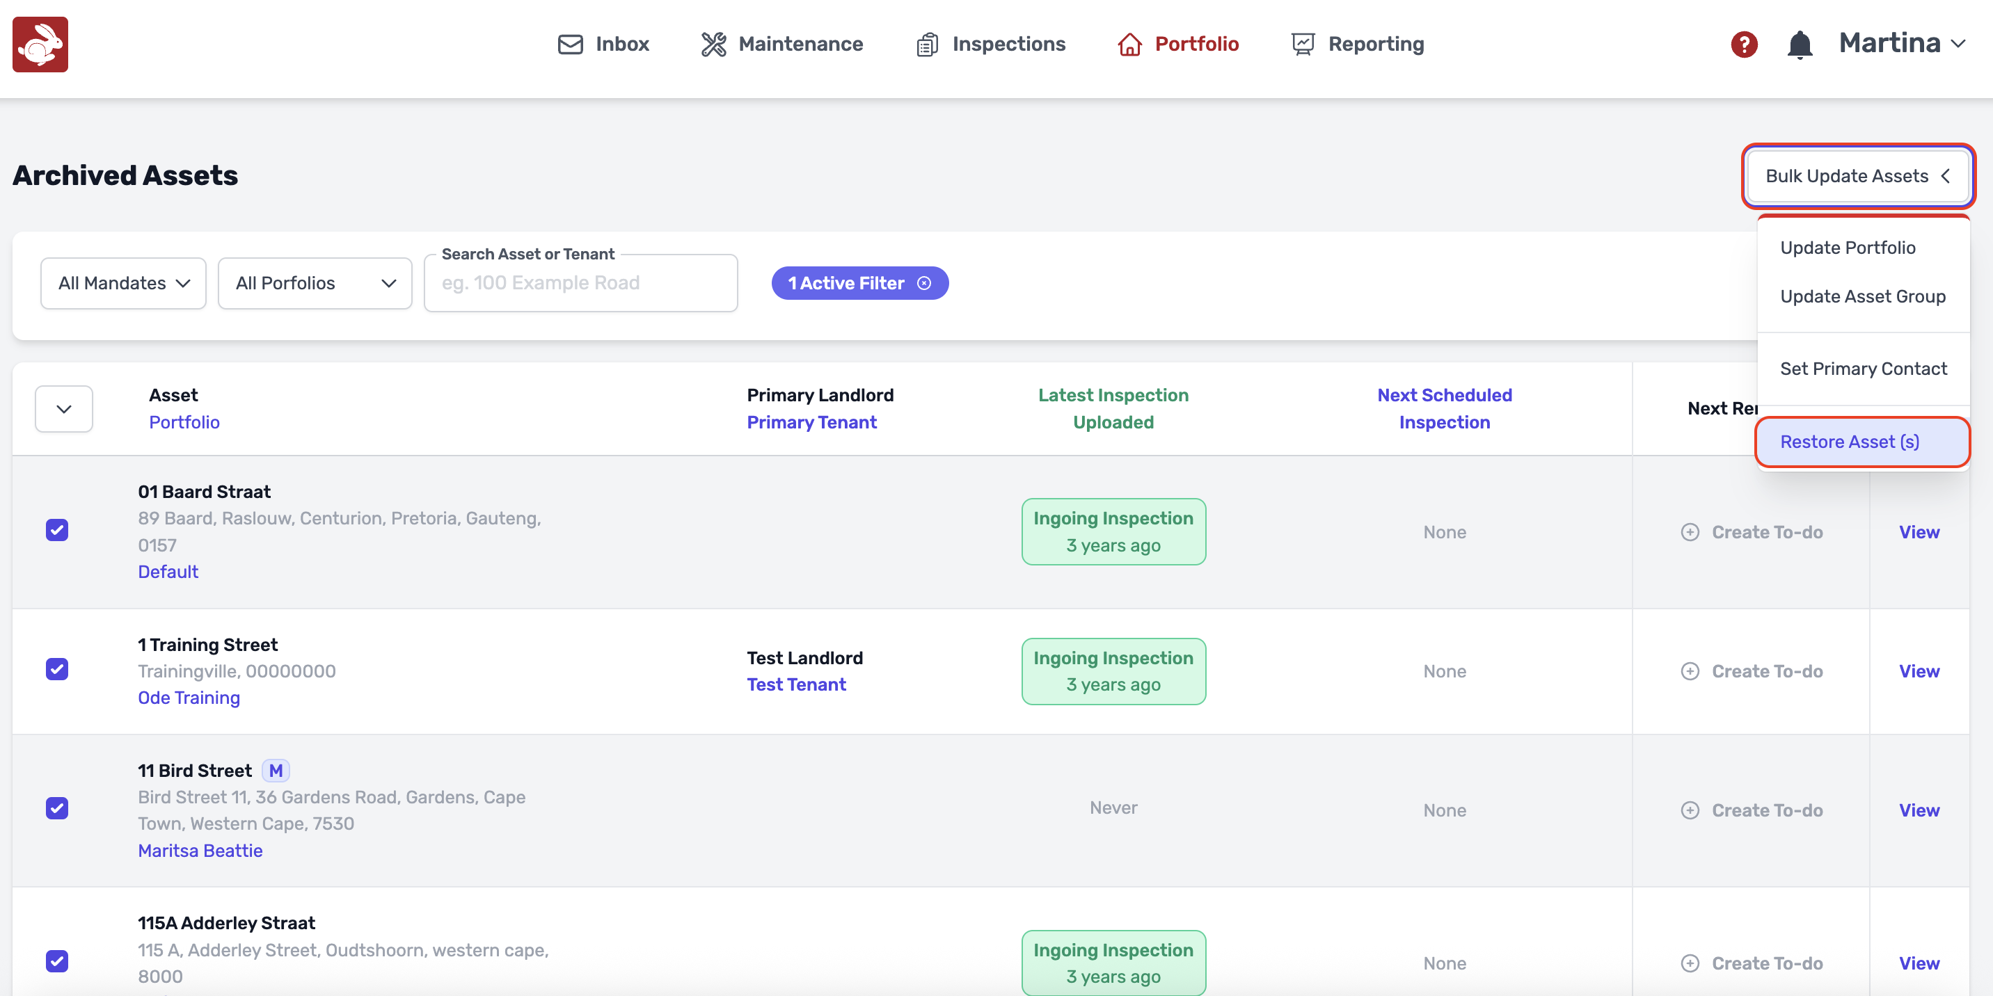Click View link for 1 Training Street
The height and width of the screenshot is (996, 1993).
[1919, 671]
